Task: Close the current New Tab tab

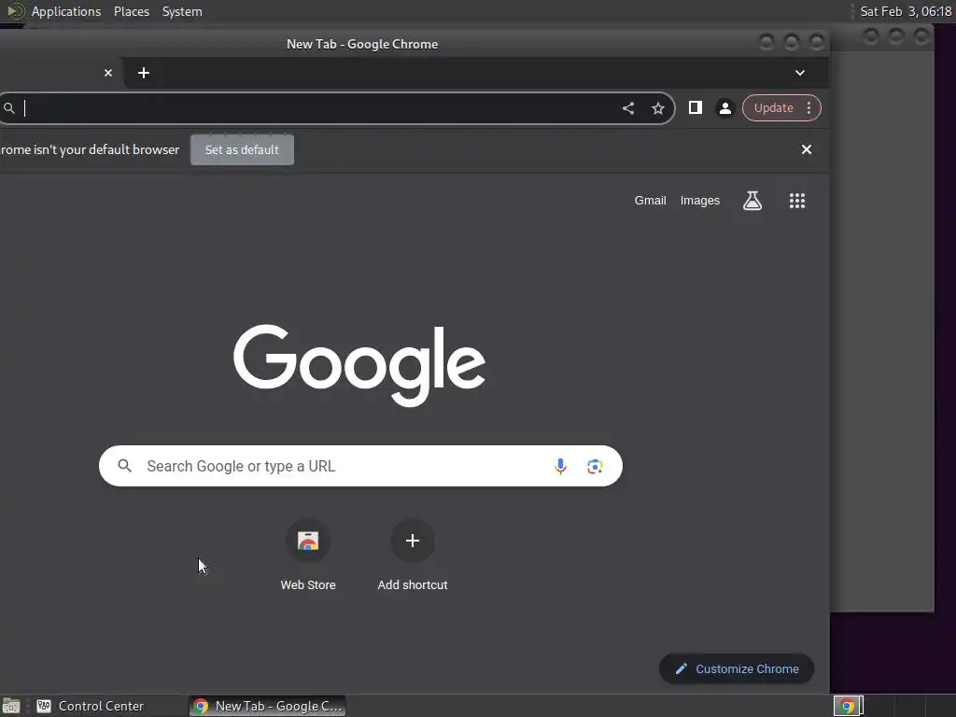Action: [x=108, y=73]
